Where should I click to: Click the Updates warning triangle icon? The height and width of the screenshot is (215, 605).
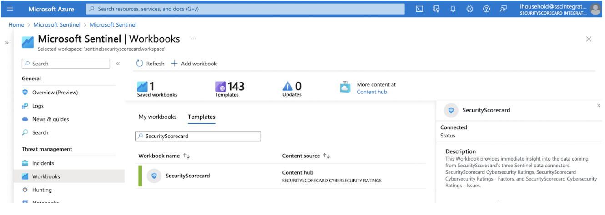[288, 86]
